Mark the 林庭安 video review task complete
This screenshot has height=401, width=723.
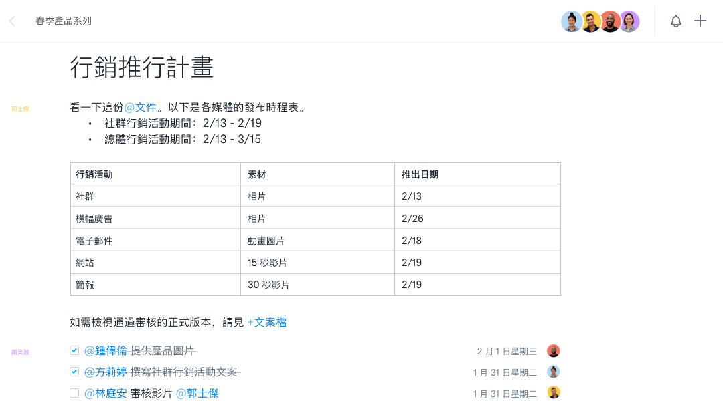pyautogui.click(x=74, y=392)
